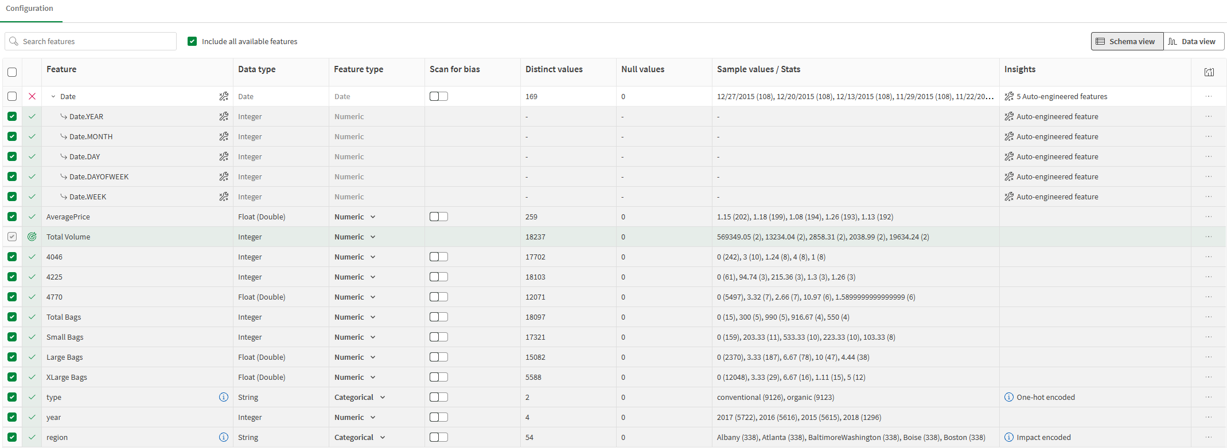The width and height of the screenshot is (1227, 448).
Task: Switch to Schema view
Action: tap(1127, 41)
